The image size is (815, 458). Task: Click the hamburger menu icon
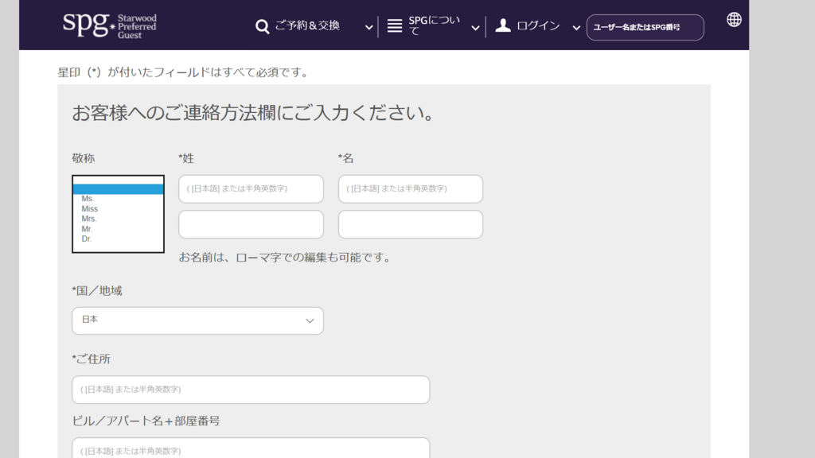[x=395, y=25]
